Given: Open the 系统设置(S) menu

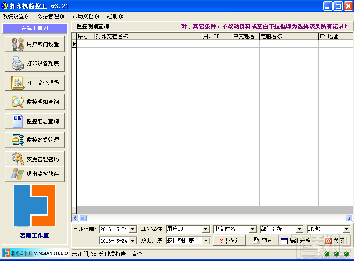Looking at the screenshot, I should 17,17.
